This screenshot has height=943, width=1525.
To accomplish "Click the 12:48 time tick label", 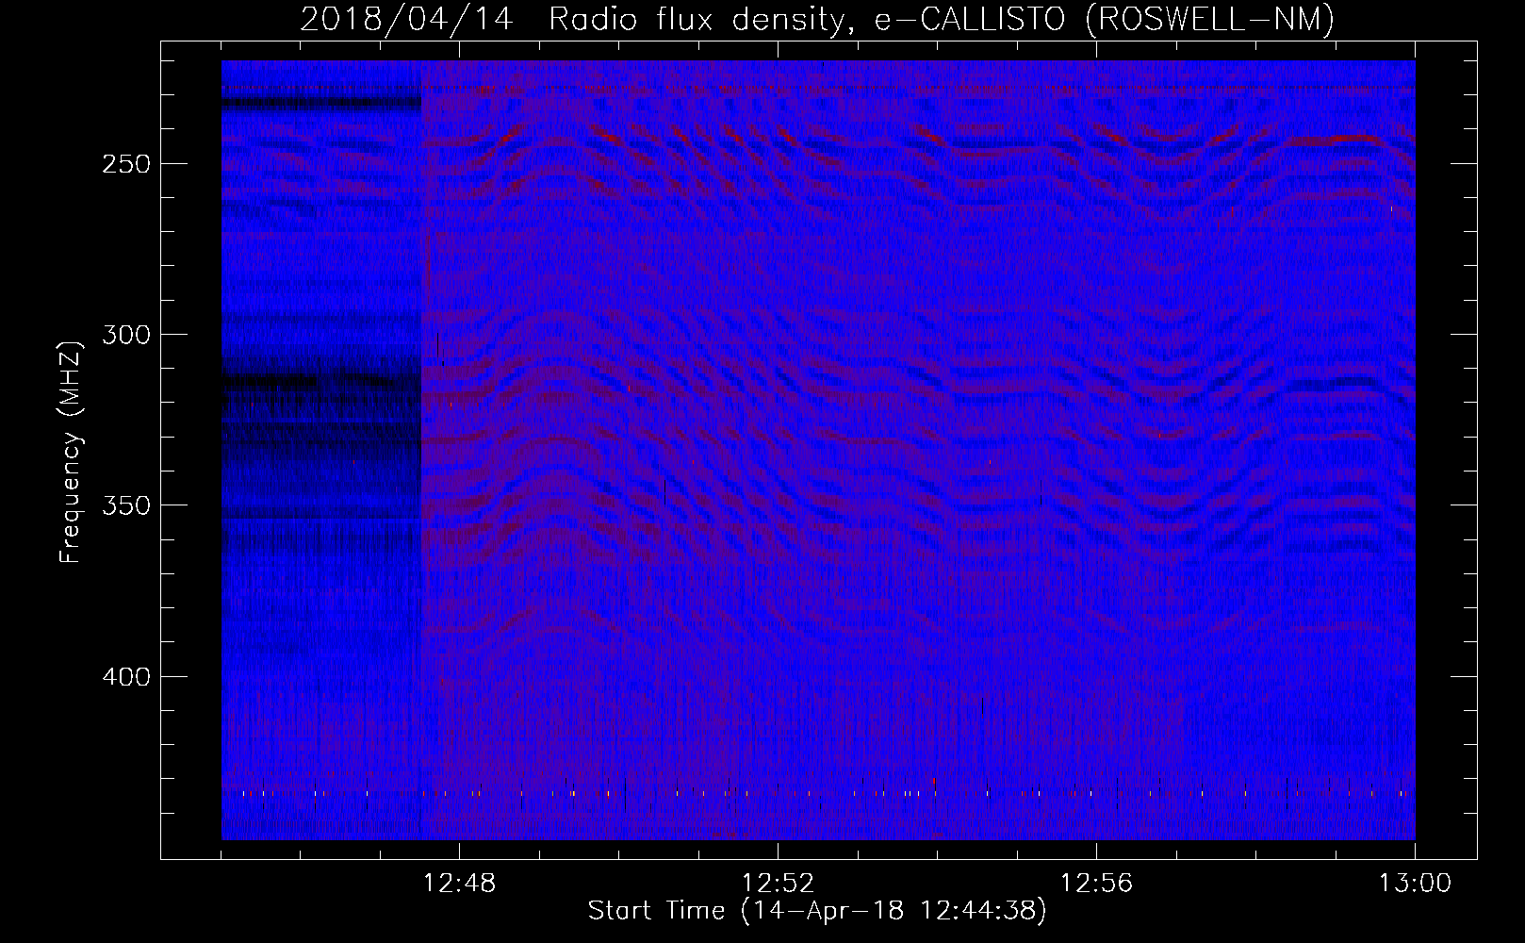I will tap(459, 884).
